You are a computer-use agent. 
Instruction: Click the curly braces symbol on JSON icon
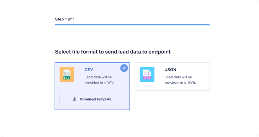click(x=147, y=73)
